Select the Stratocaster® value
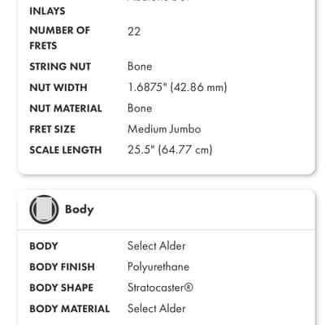 tap(160, 288)
